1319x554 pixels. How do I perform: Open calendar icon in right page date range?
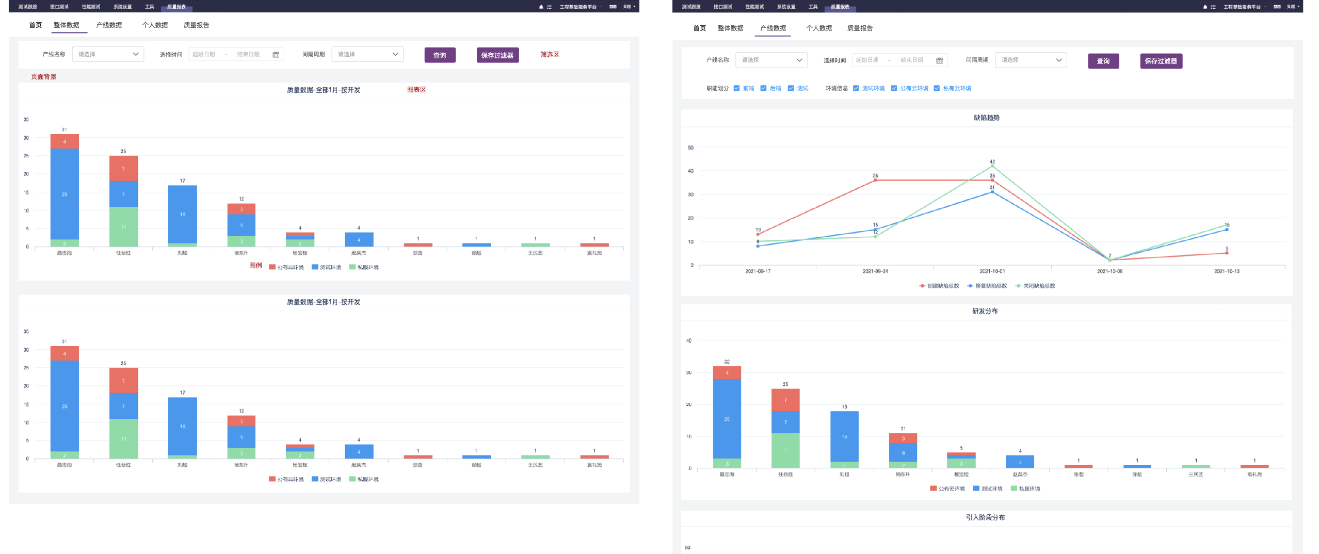tap(939, 60)
